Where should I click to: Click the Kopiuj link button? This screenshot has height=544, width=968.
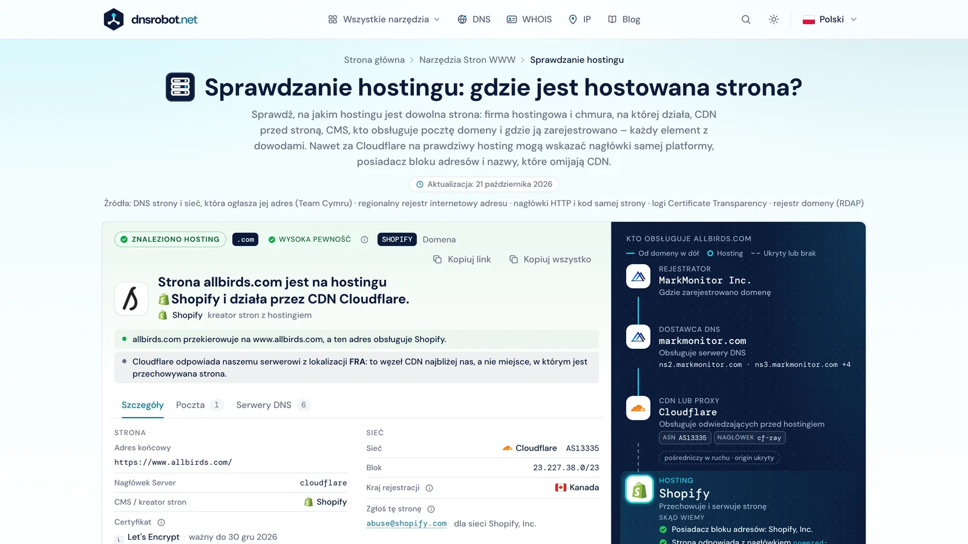click(462, 259)
